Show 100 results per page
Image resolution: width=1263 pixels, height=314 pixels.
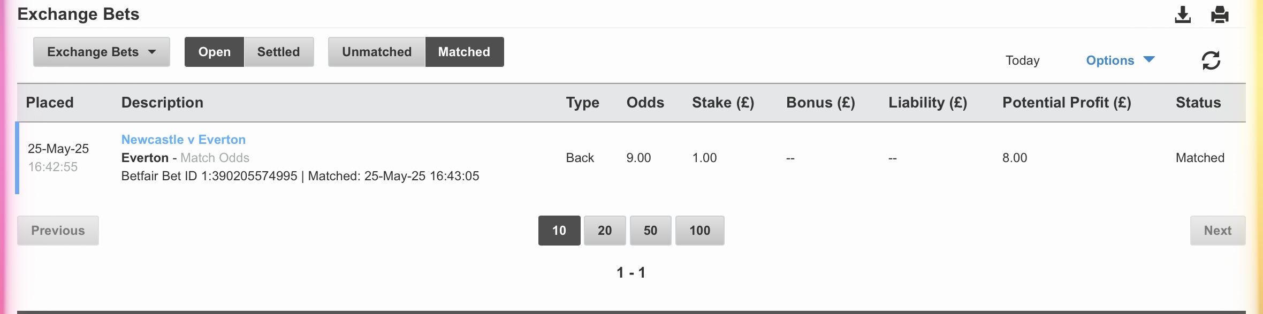coord(700,231)
